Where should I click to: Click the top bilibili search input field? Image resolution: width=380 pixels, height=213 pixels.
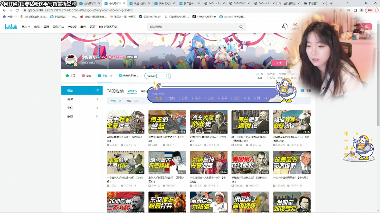click(193, 27)
